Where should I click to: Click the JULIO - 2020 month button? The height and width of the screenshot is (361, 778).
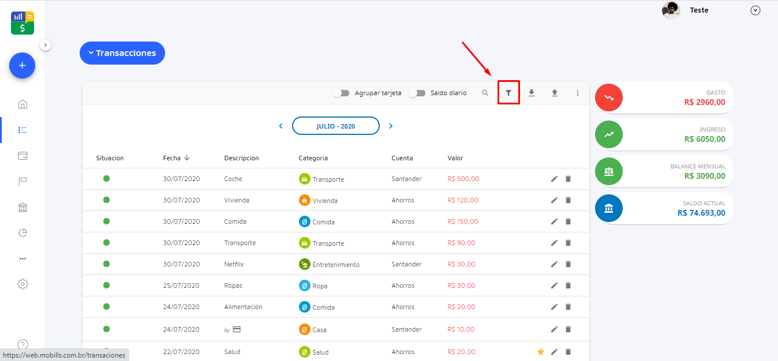point(335,126)
